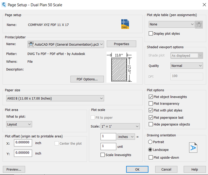Check Scale lineweights option

(x=103, y=155)
